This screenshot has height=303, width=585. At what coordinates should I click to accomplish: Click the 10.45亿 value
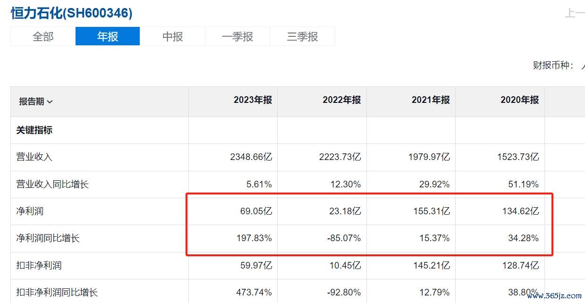tap(345, 265)
